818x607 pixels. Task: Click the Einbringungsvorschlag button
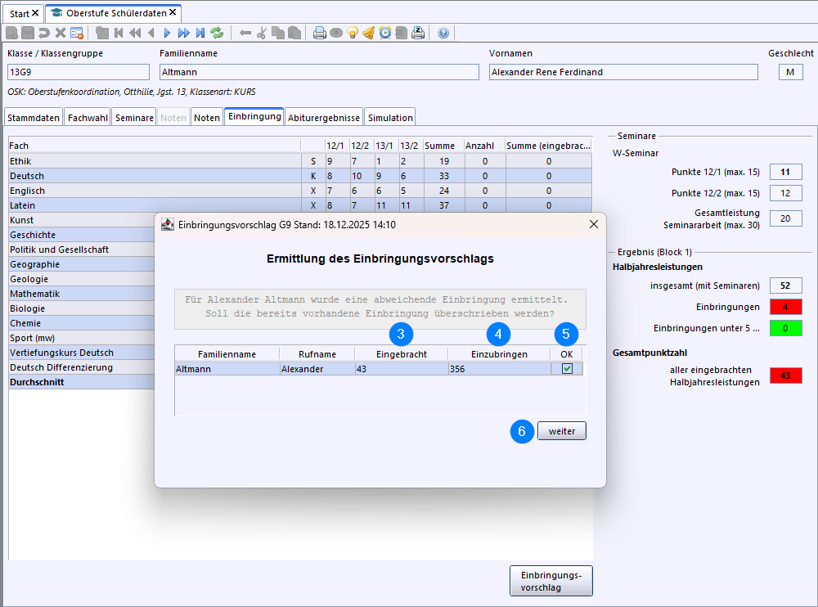(x=551, y=581)
